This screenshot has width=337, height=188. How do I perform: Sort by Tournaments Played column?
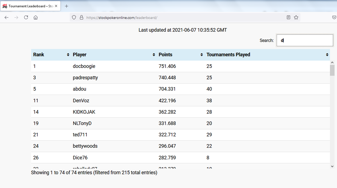coord(267,55)
